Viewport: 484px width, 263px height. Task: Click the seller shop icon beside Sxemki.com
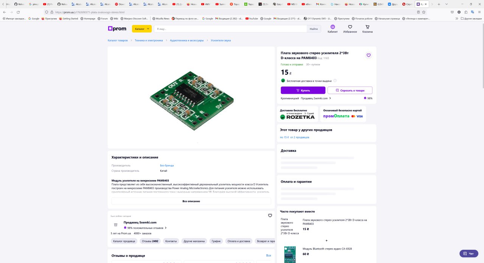click(115, 224)
